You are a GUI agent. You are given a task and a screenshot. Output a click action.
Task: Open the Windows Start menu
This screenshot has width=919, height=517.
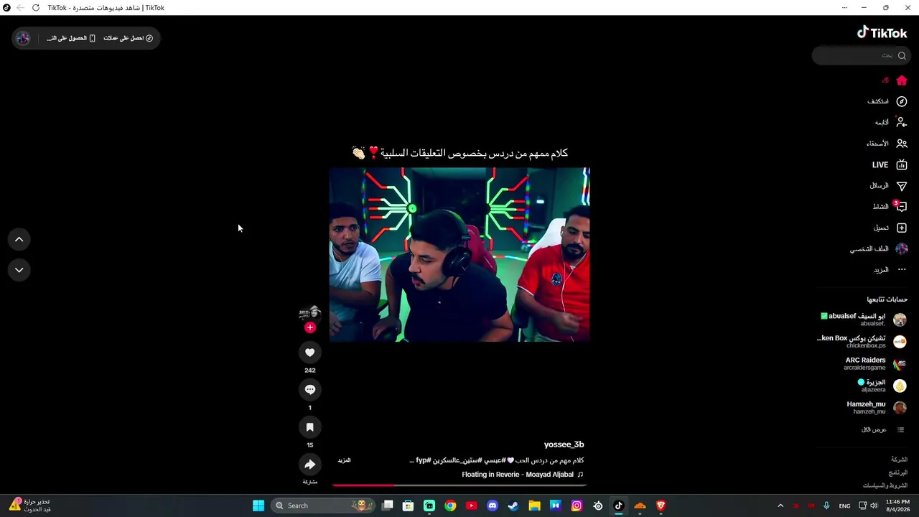coord(258,506)
